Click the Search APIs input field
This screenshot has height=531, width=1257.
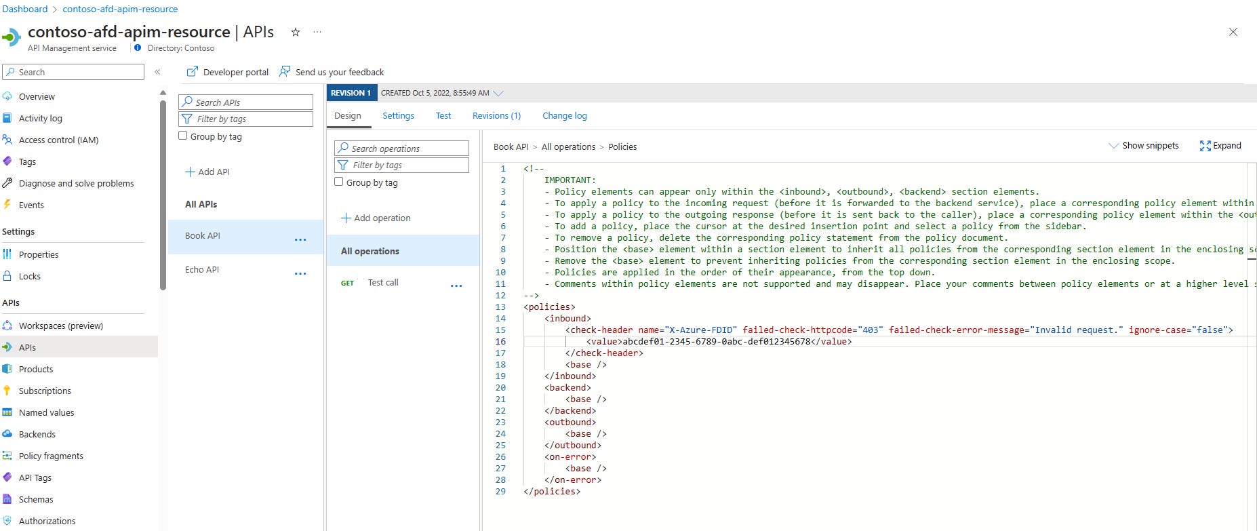tap(246, 102)
